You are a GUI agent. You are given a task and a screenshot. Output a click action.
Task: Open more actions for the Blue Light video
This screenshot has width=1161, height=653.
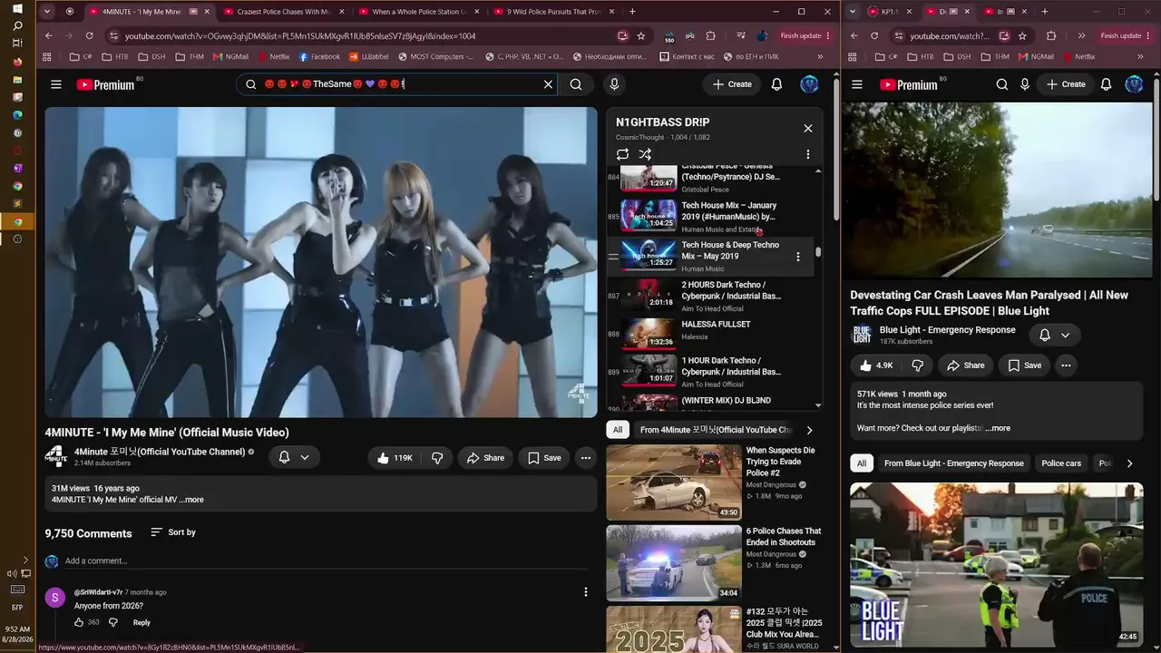tap(1066, 365)
